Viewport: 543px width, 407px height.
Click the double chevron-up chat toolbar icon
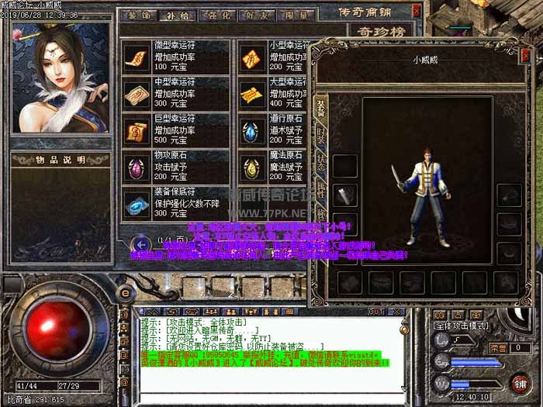click(153, 312)
